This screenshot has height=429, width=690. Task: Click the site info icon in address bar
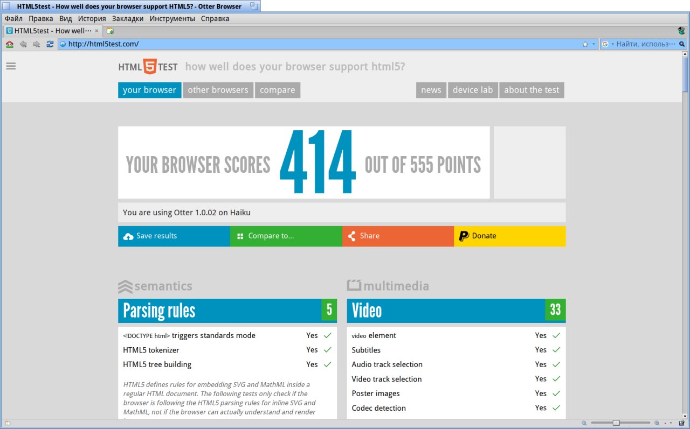click(63, 44)
